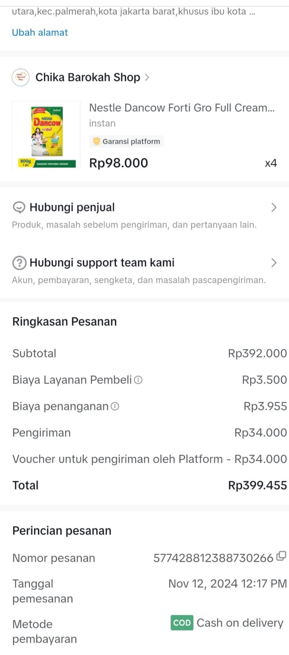Click the Ubah alamat link
The height and width of the screenshot is (655, 289).
[40, 32]
